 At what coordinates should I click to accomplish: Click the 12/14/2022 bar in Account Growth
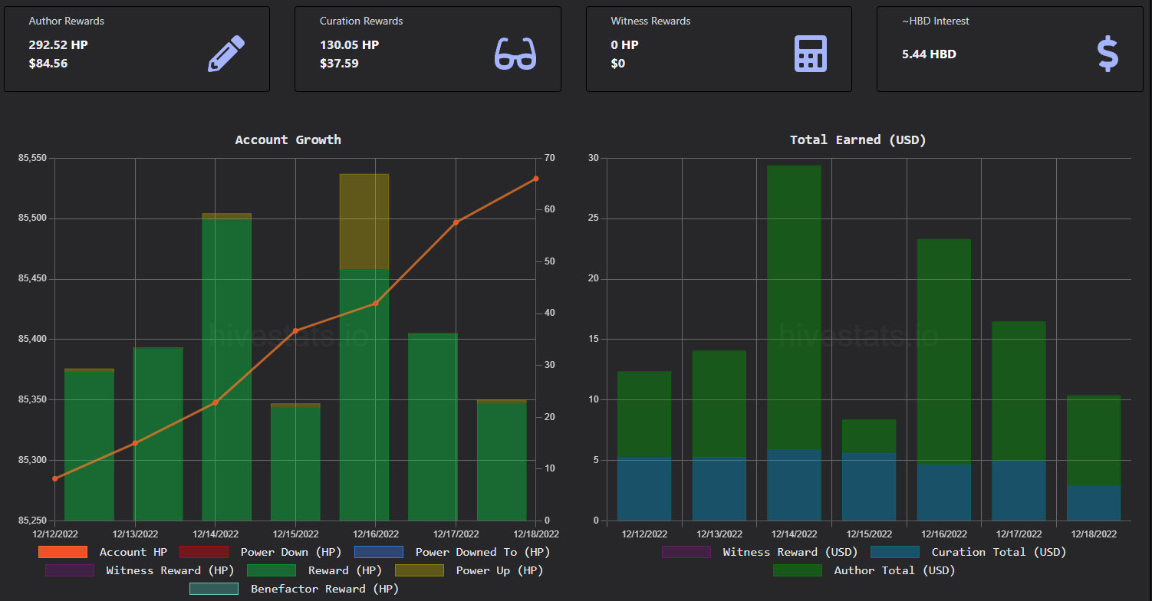227,368
